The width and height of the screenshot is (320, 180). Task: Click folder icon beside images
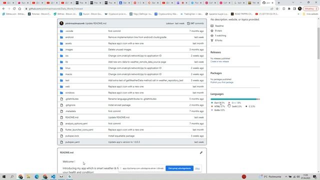61,49
